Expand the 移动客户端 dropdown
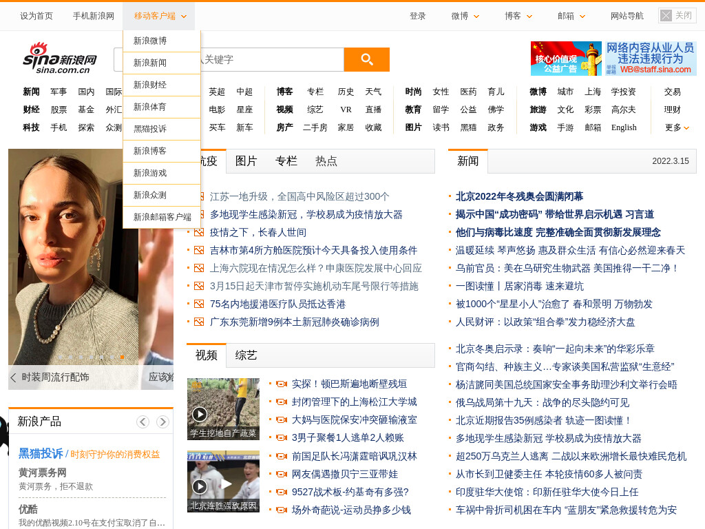705x529 pixels. click(x=160, y=17)
